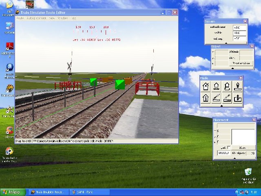Select the raise terrain brush icon
The height and width of the screenshot is (196, 261).
pyautogui.click(x=217, y=98)
